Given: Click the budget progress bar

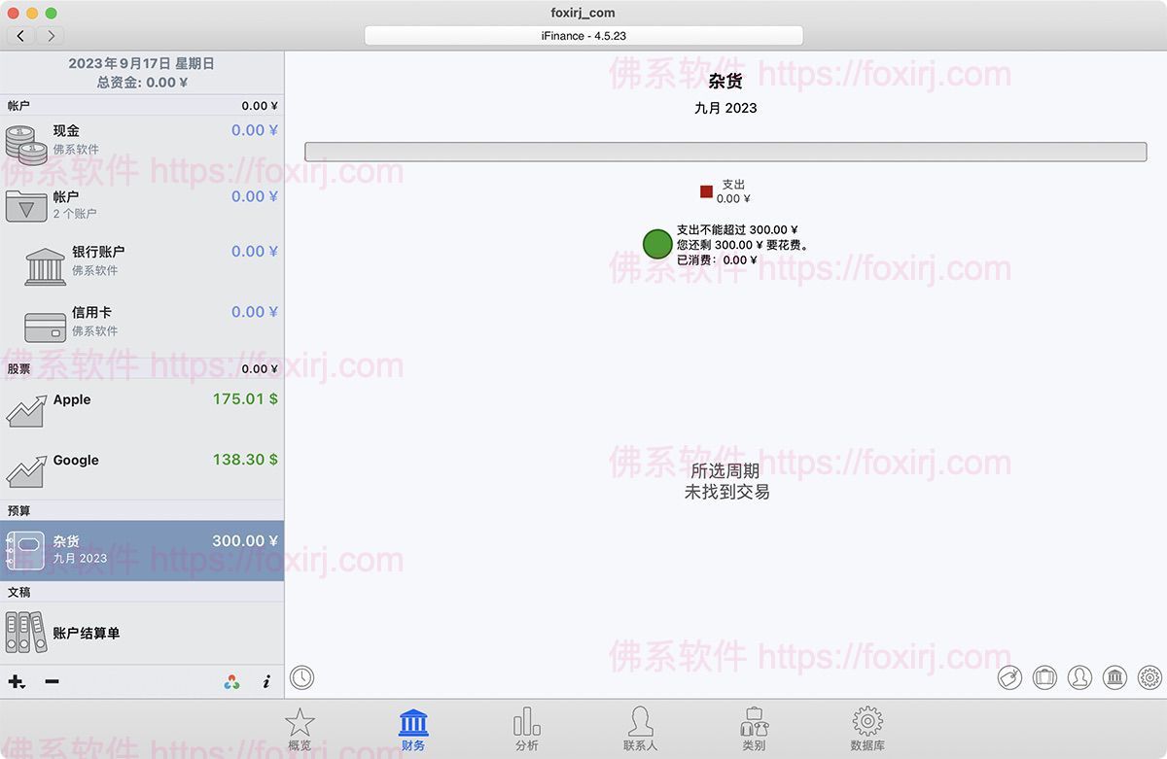Looking at the screenshot, I should [725, 152].
